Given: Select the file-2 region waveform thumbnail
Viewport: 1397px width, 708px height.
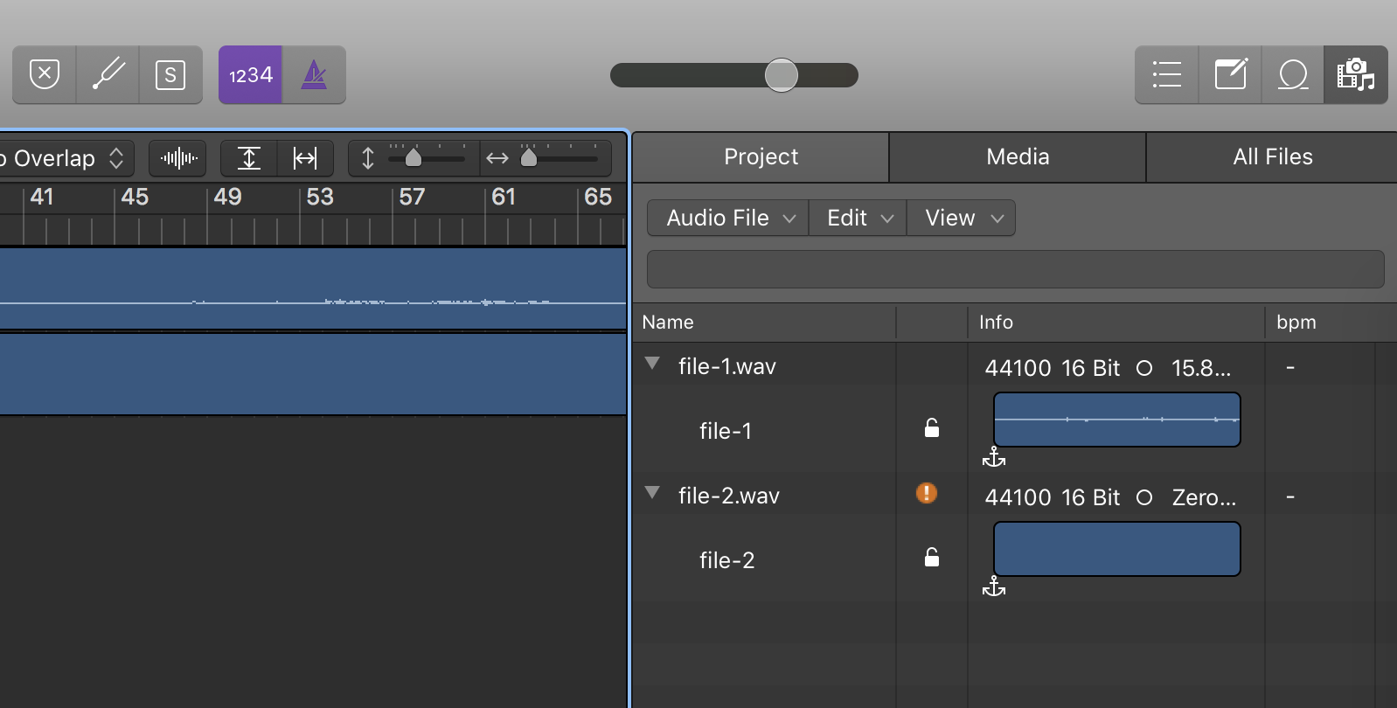Looking at the screenshot, I should (1116, 549).
